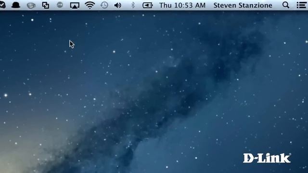Open the Steven Stanzione user menu
Screen dimensions: 308x173
[x=243, y=5]
